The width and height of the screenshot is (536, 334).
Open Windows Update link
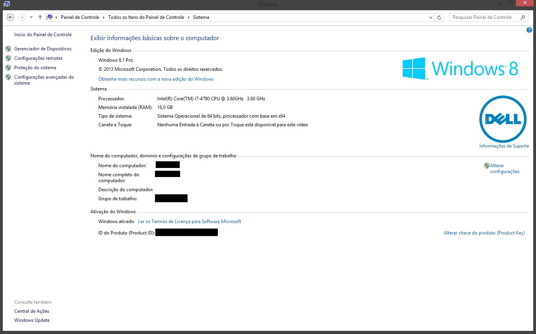pos(32,320)
